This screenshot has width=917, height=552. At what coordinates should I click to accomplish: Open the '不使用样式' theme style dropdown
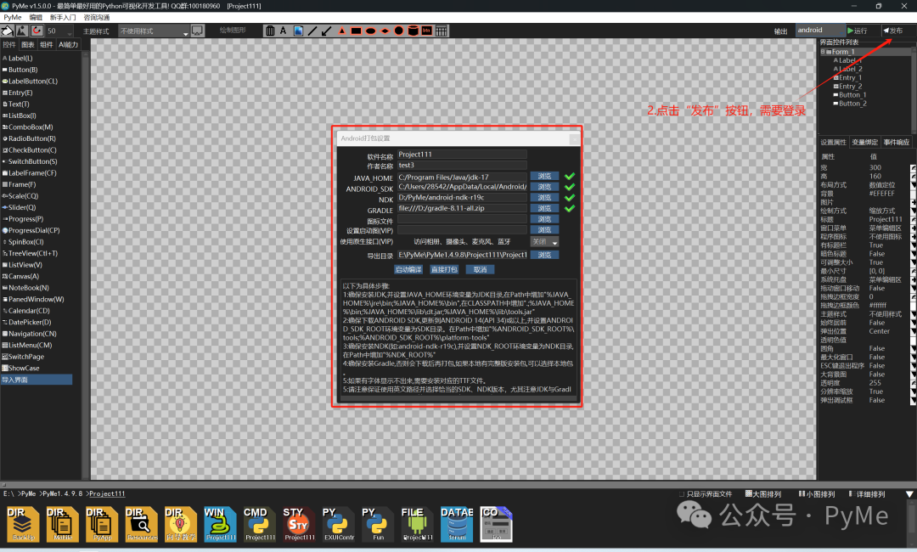(x=154, y=31)
